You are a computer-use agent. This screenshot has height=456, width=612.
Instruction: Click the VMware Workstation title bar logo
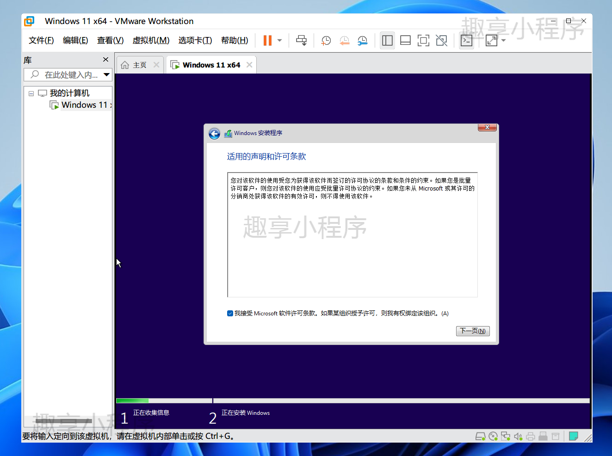coord(30,21)
